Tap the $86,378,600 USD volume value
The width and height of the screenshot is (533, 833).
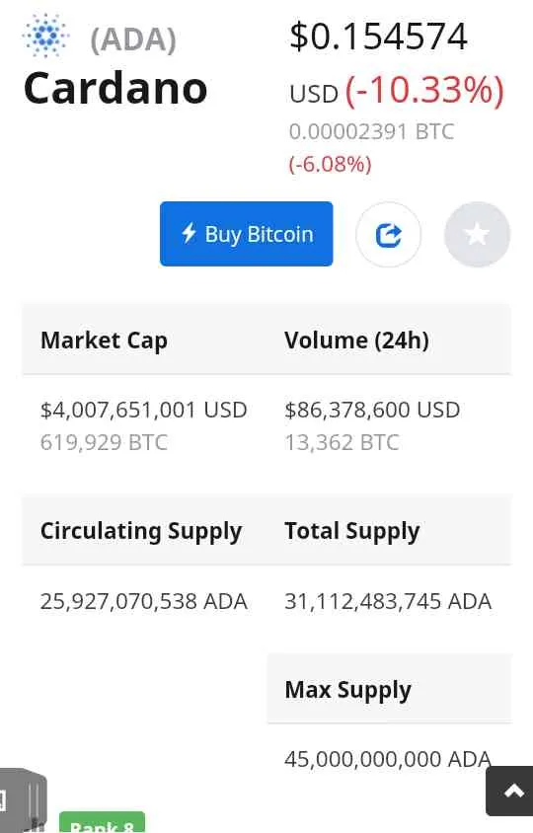point(372,411)
